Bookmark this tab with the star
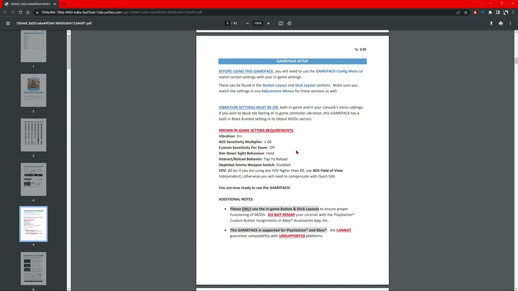This screenshot has height=291, width=518. click(466, 12)
